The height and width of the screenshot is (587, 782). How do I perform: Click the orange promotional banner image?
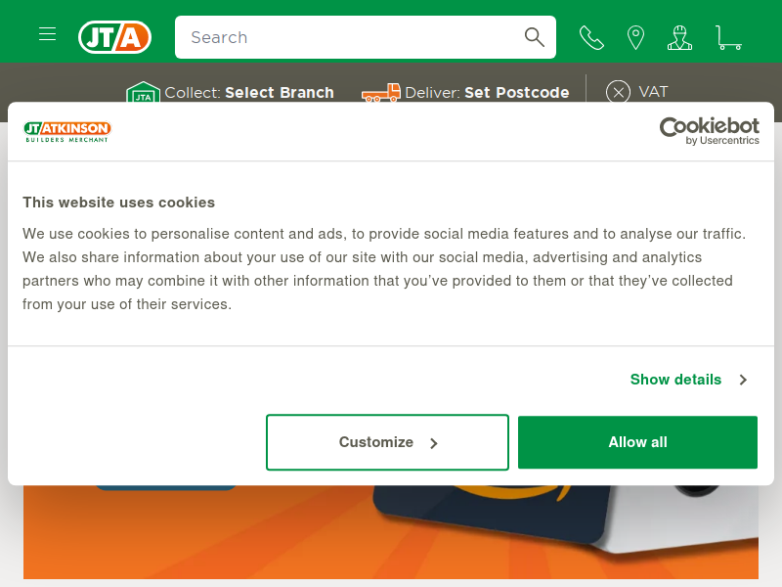[390, 531]
